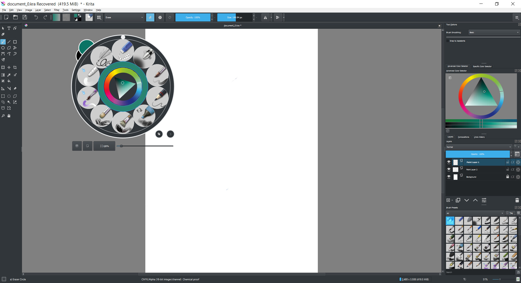Select the Calligraphy tool
The height and width of the screenshot is (283, 521).
point(3,34)
